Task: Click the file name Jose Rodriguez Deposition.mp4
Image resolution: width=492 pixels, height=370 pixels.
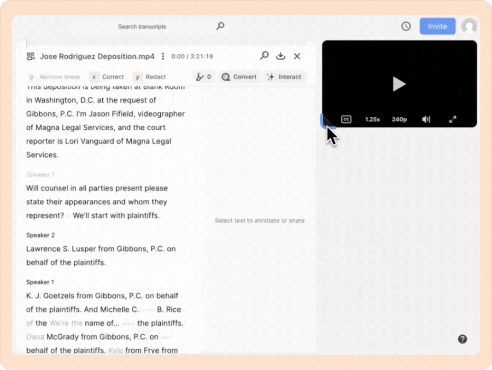Action: [x=97, y=57]
